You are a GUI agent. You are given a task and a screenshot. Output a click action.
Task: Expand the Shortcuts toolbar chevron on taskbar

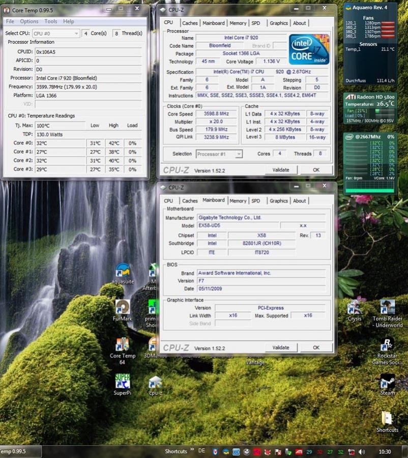pyautogui.click(x=192, y=449)
